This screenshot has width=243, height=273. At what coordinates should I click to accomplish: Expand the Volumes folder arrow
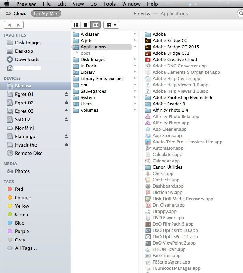coord(135,110)
